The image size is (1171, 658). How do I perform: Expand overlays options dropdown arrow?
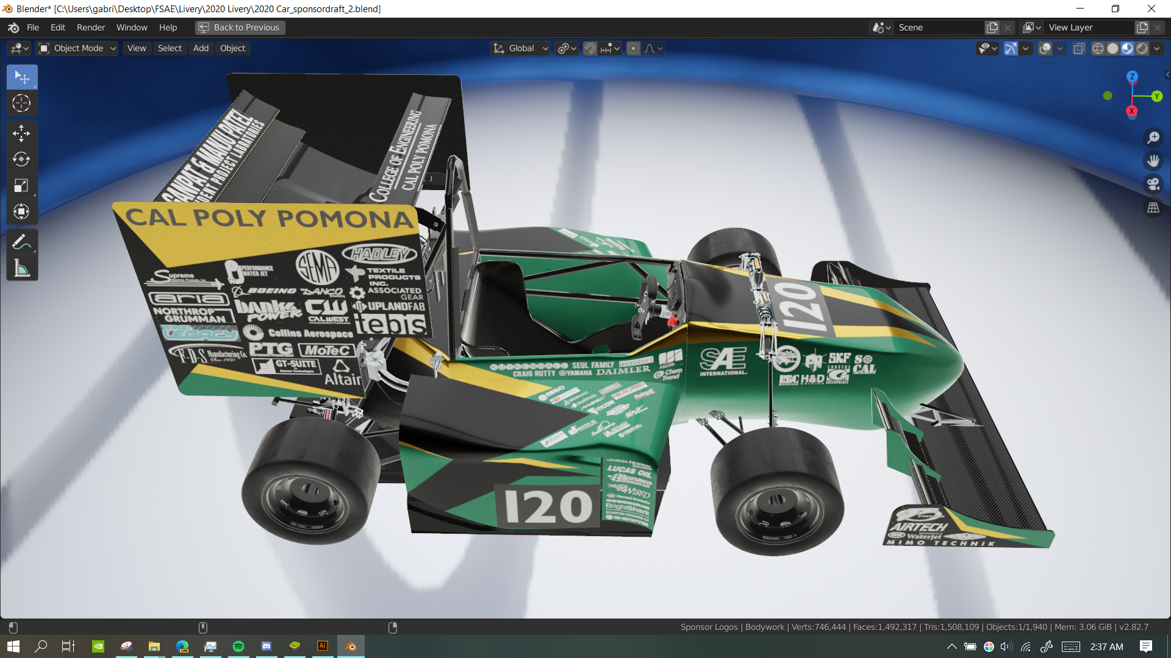[x=1060, y=48]
